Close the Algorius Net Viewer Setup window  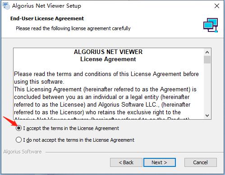coord(217,6)
